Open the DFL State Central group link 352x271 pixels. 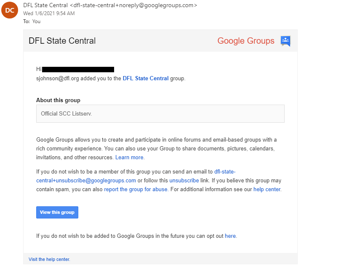145,79
